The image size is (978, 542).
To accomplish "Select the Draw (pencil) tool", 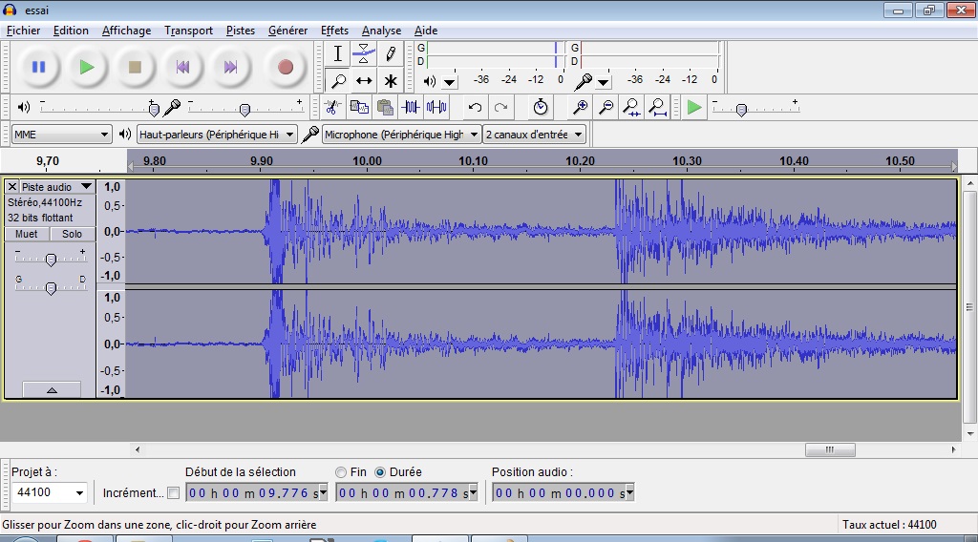I will [391, 53].
